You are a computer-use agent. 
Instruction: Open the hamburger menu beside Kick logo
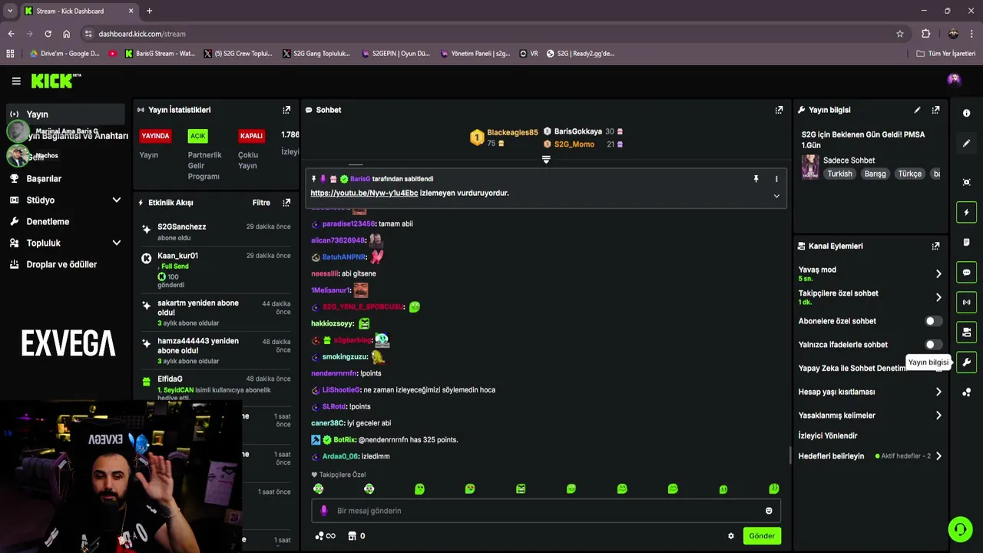16,81
